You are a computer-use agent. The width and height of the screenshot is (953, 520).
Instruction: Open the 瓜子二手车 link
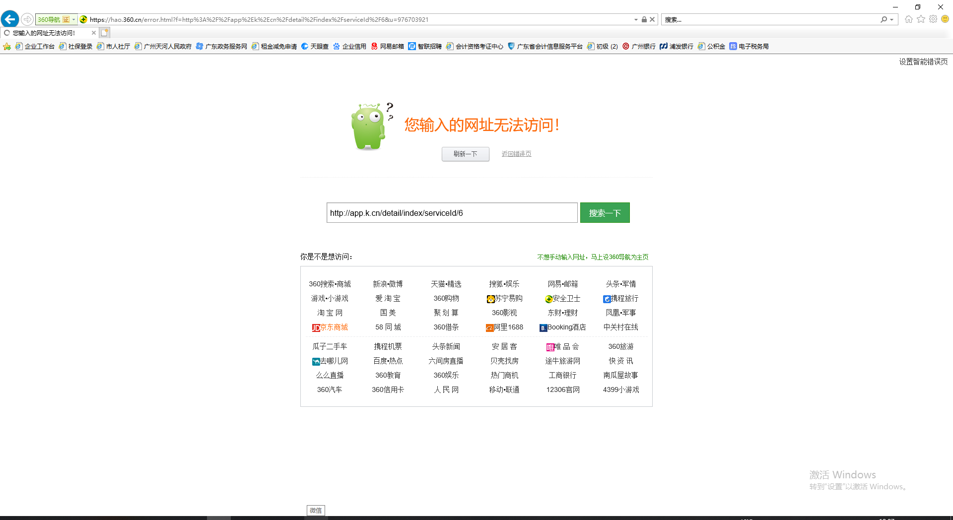click(x=330, y=346)
